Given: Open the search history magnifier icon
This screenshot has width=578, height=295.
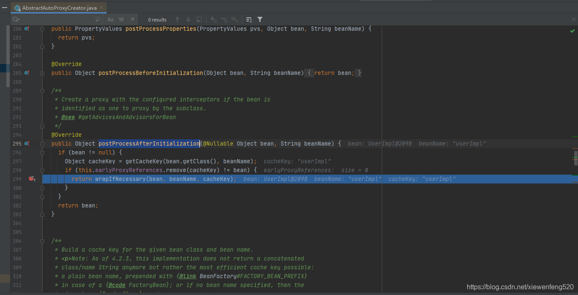Looking at the screenshot, I should pyautogui.click(x=16, y=19).
